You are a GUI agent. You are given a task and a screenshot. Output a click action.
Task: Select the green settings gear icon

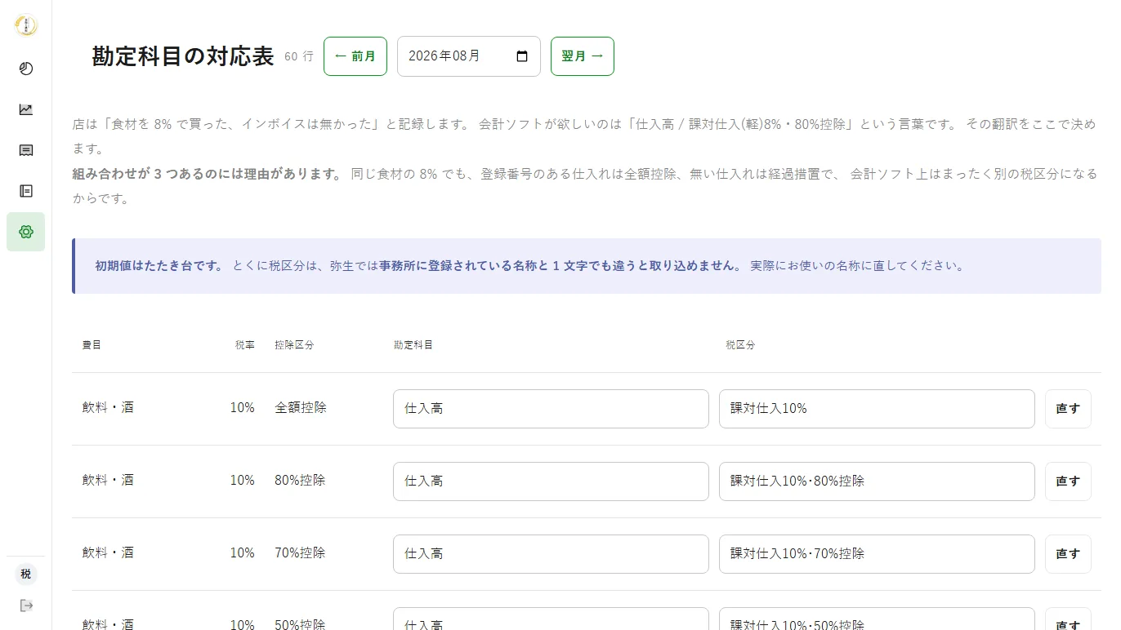pyautogui.click(x=26, y=232)
